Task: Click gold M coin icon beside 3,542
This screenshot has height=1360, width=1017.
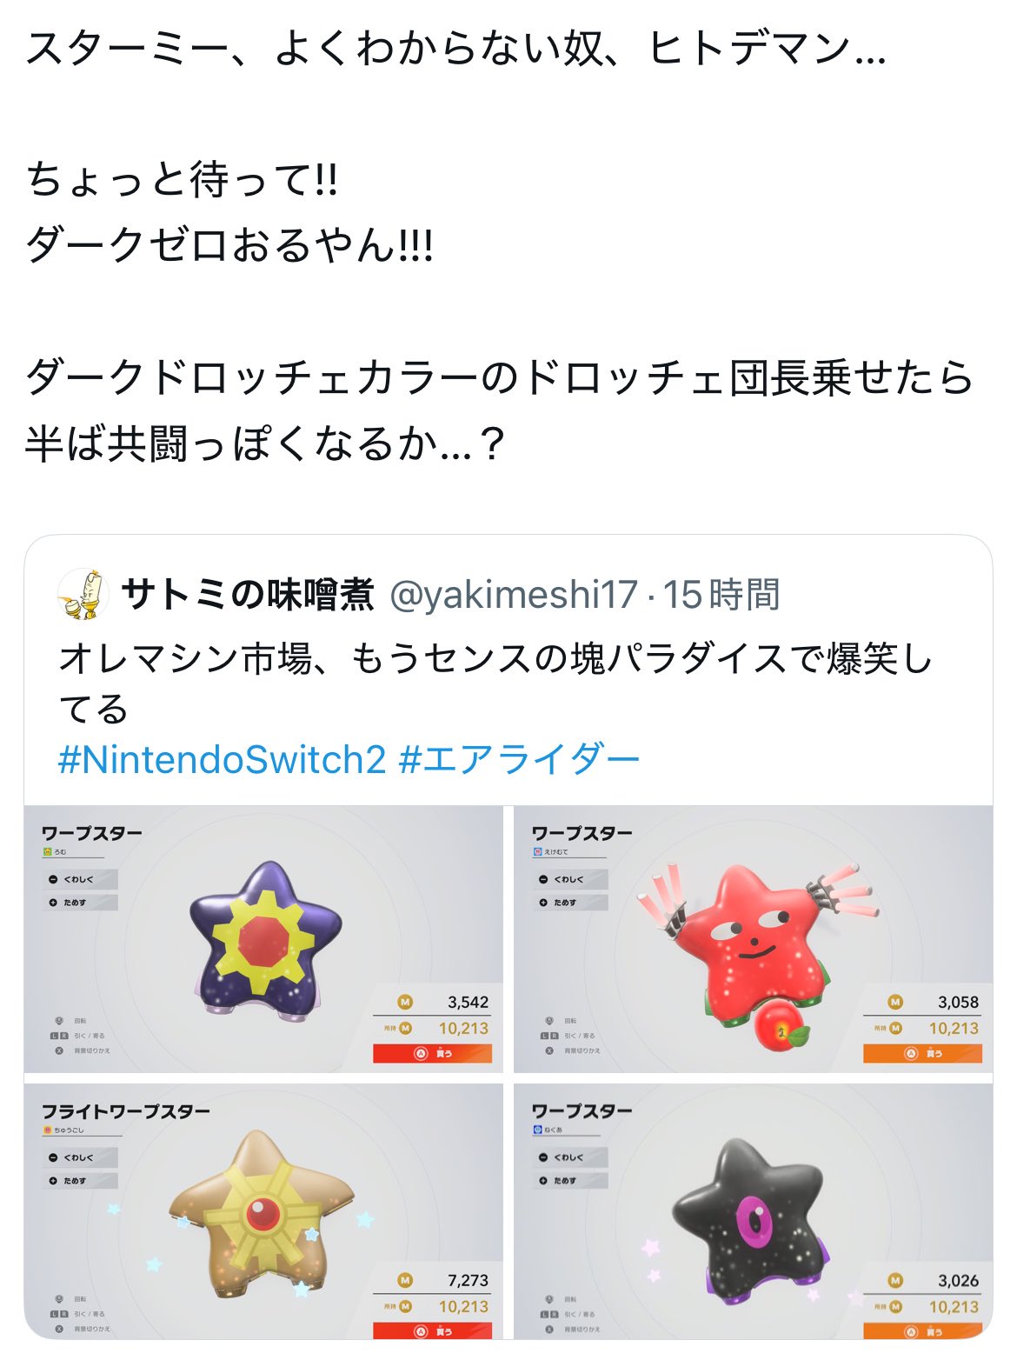Action: coord(405,1003)
